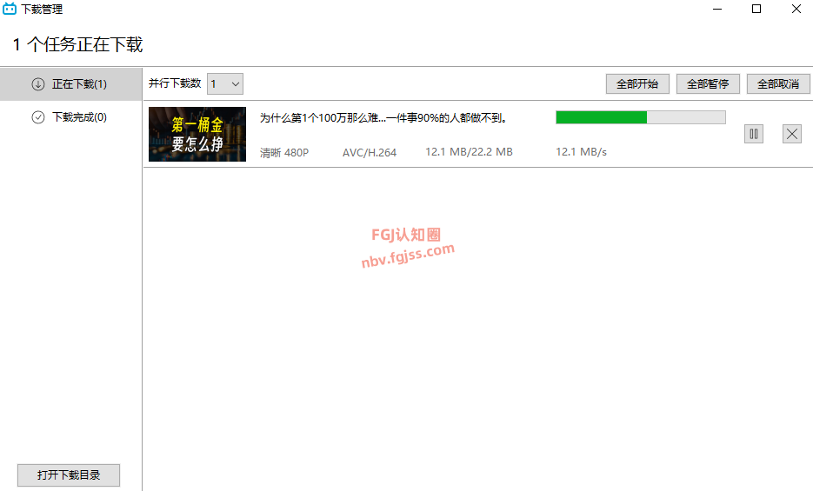The width and height of the screenshot is (813, 491).
Task: Click the 1 个任务正在下载 heading
Action: [77, 44]
